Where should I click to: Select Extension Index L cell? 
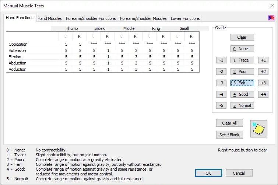coord(94,50)
